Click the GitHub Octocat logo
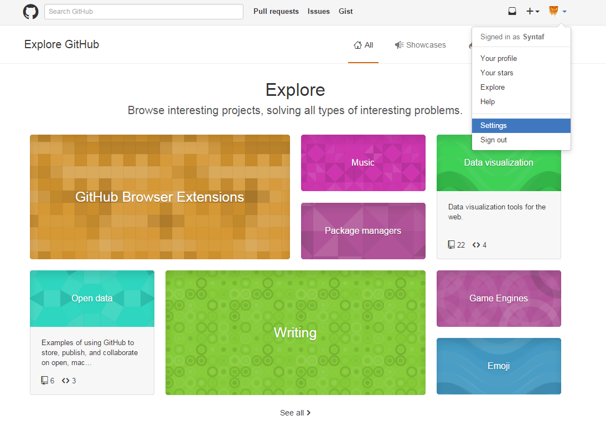The width and height of the screenshot is (606, 436). coord(30,12)
